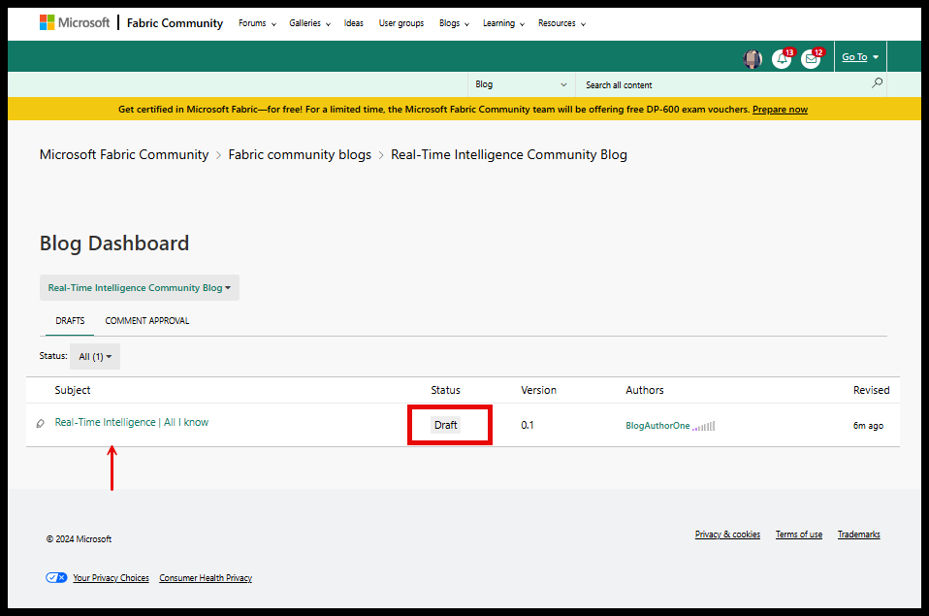929x616 pixels.
Task: Open the Privacy & cookies link
Action: (x=727, y=535)
